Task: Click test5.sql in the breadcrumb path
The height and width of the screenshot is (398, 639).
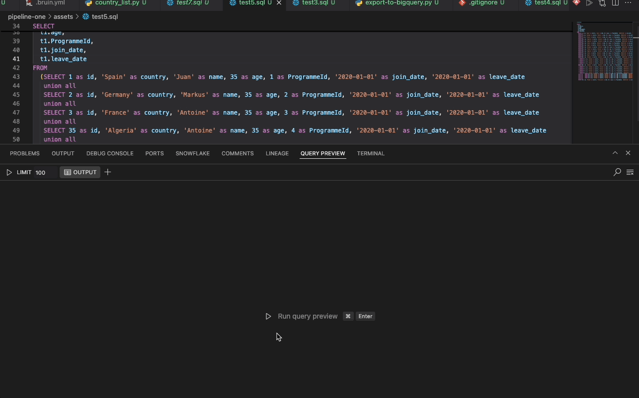Action: coord(105,16)
